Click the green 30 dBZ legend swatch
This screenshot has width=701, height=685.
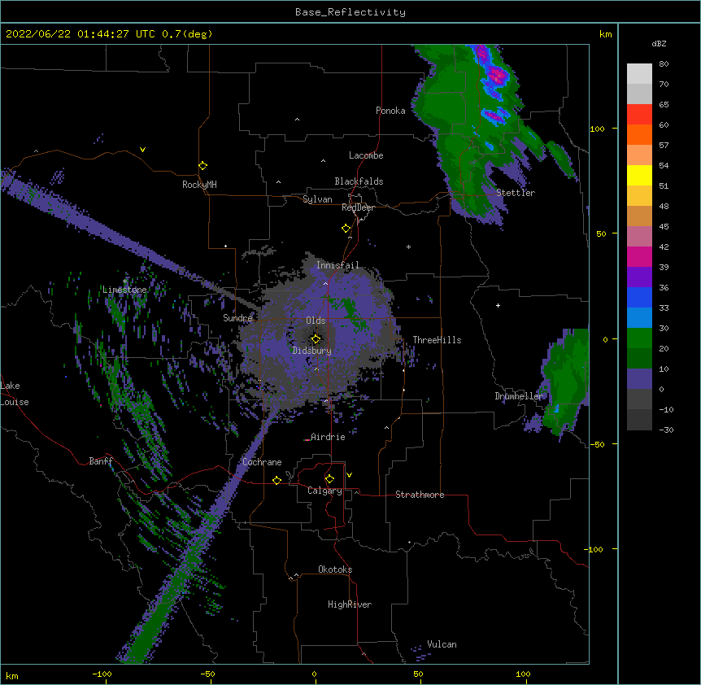point(639,338)
